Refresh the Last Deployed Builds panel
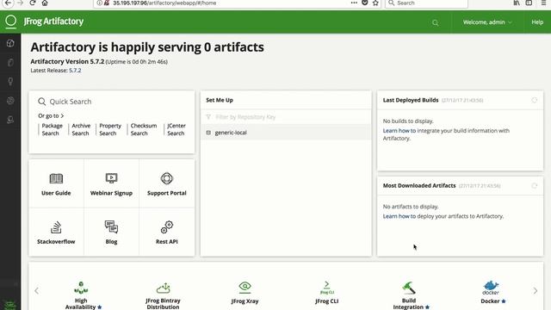The image size is (551, 310). click(534, 100)
